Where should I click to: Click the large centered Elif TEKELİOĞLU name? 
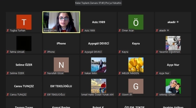click(61, 86)
